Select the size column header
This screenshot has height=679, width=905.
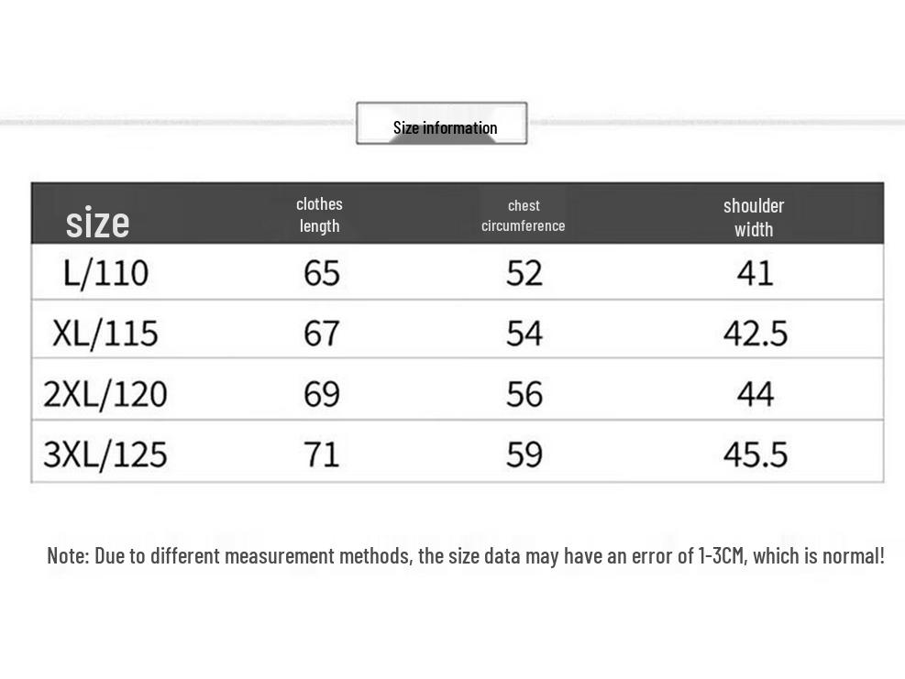pyautogui.click(x=97, y=223)
